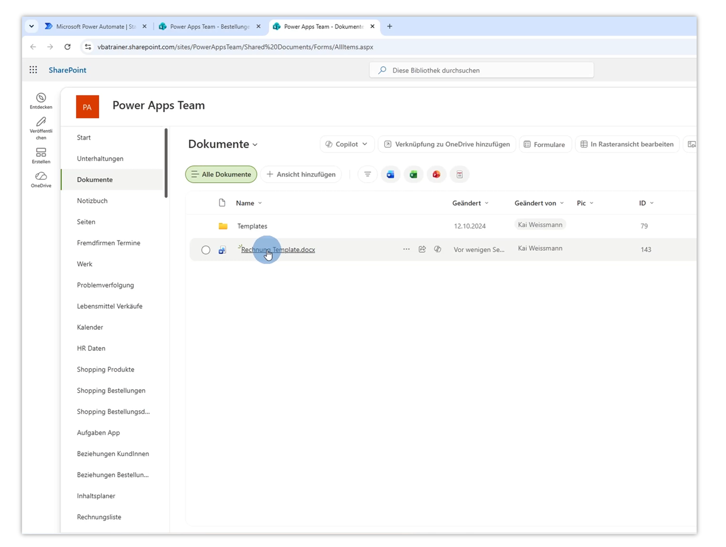This screenshot has width=726, height=547.
Task: Open Seiten in site navigation
Action: coord(86,222)
